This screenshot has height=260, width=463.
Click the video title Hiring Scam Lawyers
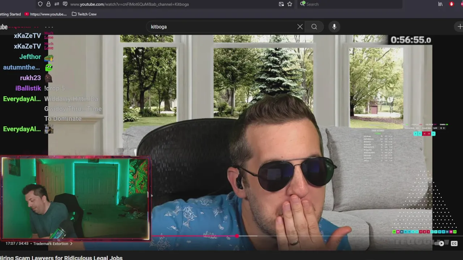point(61,257)
